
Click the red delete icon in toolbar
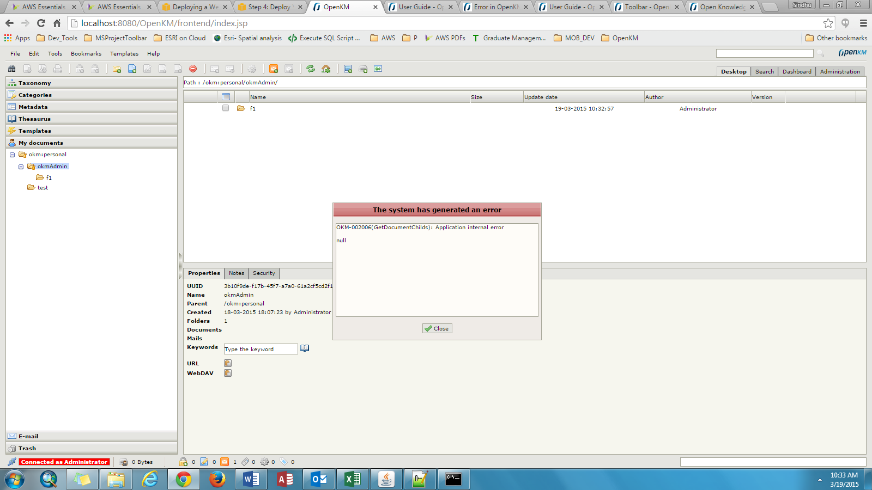coord(193,69)
